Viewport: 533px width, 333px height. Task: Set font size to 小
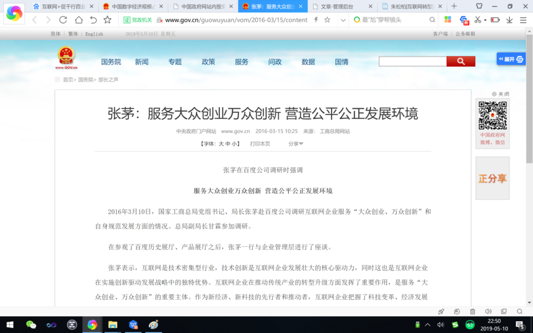(x=234, y=144)
